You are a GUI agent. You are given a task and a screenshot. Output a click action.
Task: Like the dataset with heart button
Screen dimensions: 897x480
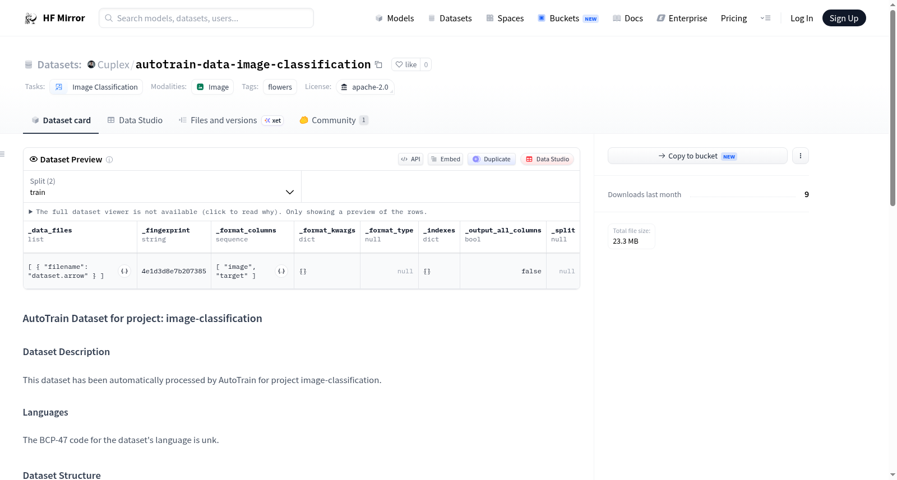coord(406,64)
